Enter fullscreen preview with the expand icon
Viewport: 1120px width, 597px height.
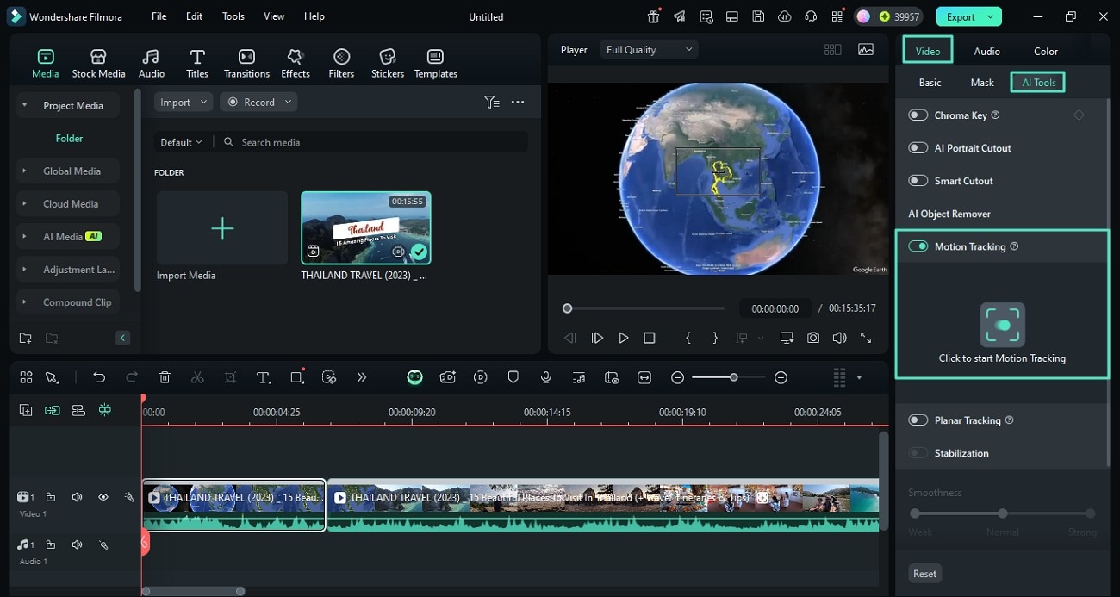(866, 338)
